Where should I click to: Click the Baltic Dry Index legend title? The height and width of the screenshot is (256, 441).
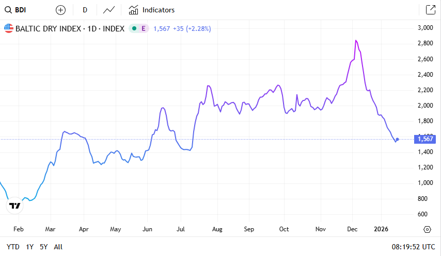point(70,28)
